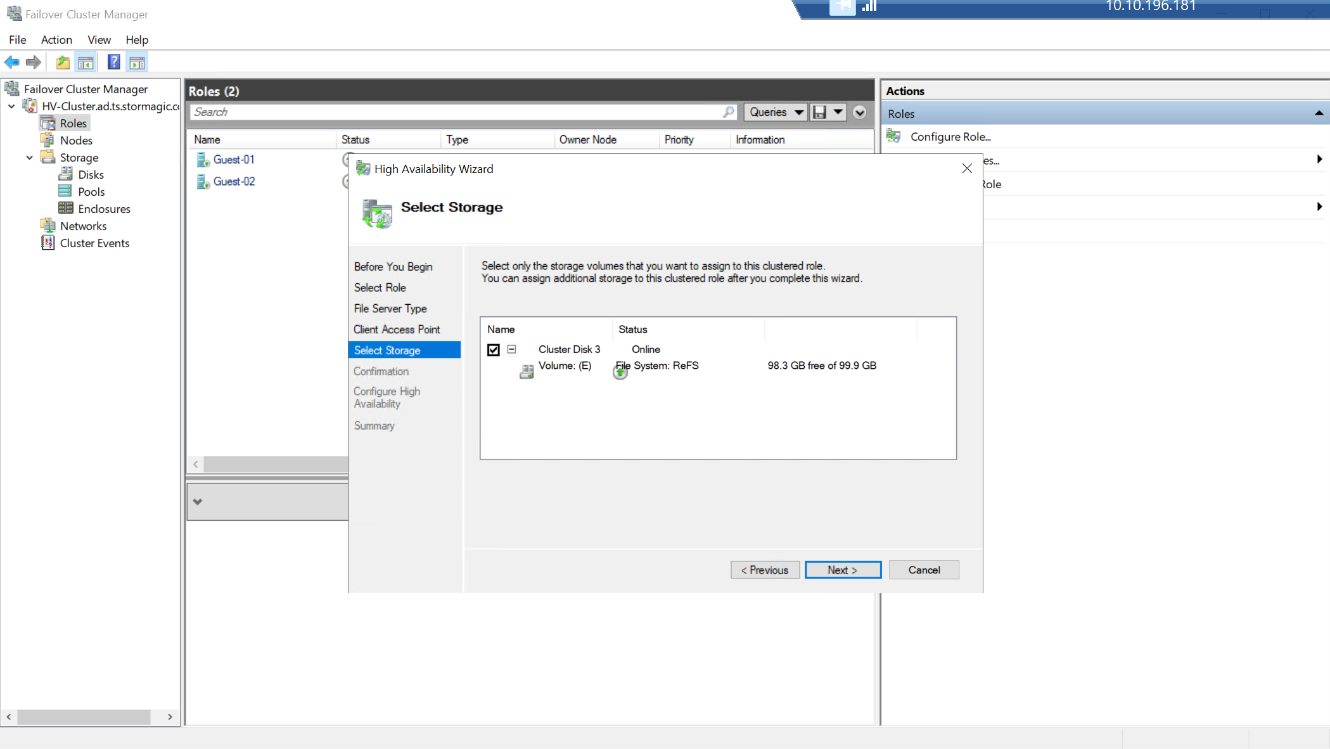The height and width of the screenshot is (749, 1330).
Task: Open the File menu
Action: tap(17, 39)
